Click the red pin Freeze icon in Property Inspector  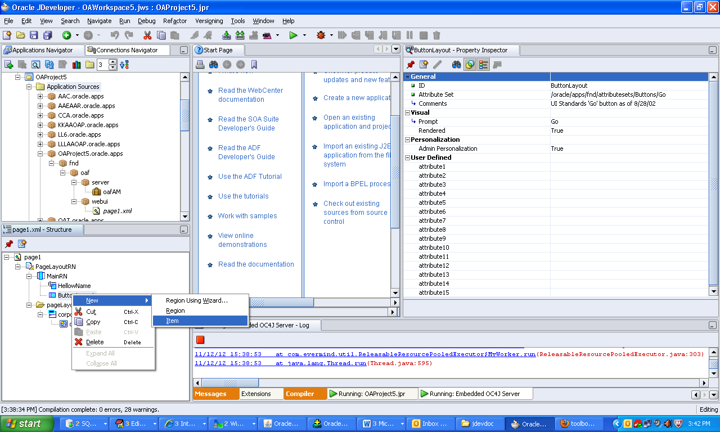tap(411, 65)
